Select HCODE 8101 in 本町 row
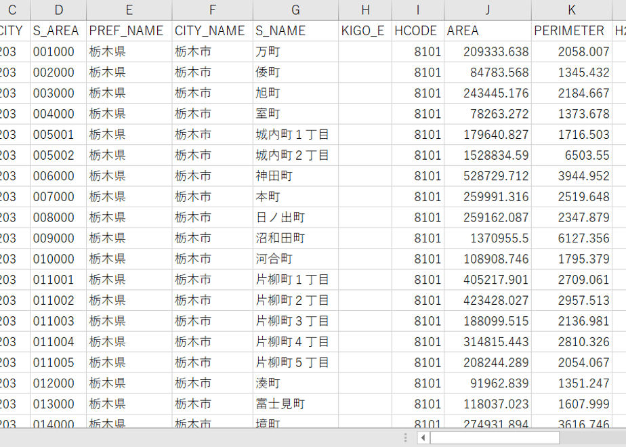The image size is (626, 447). point(417,197)
